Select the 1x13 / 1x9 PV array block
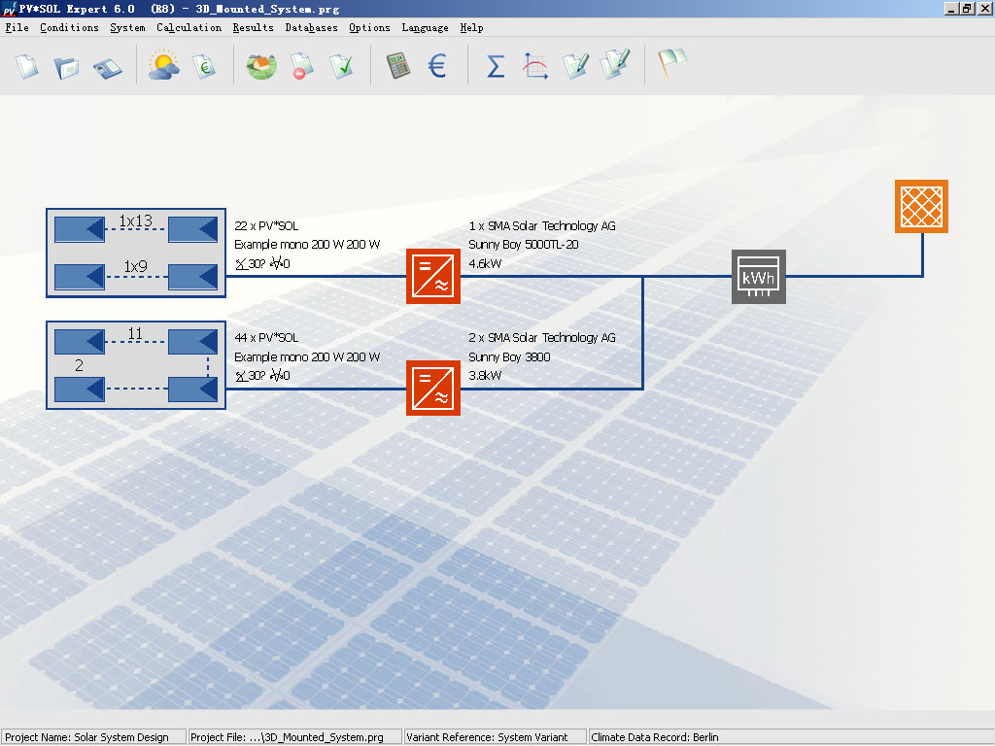The width and height of the screenshot is (995, 746). point(136,253)
